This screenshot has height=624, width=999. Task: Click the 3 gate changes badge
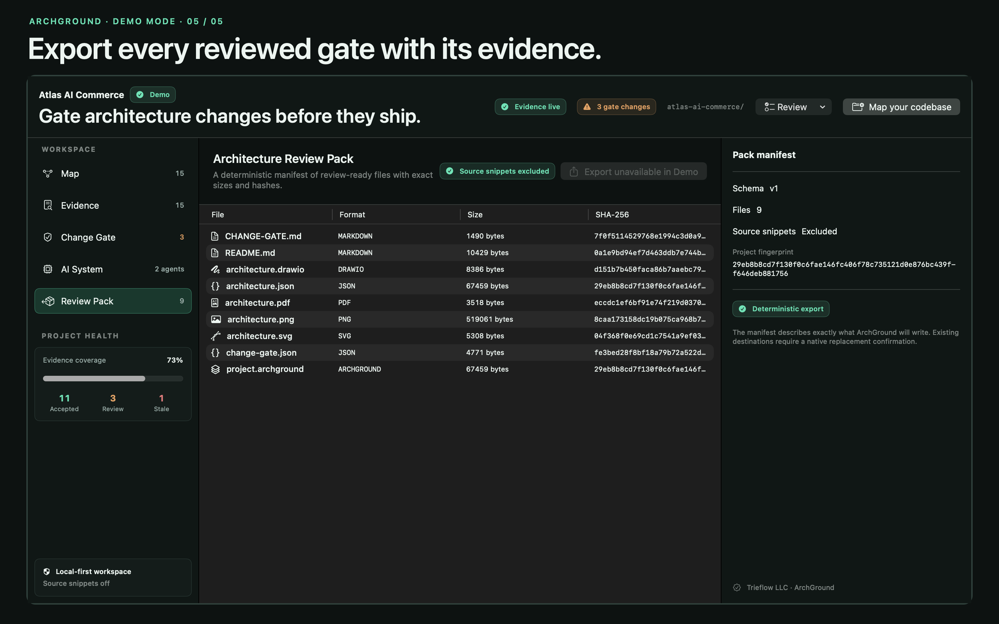point(616,107)
